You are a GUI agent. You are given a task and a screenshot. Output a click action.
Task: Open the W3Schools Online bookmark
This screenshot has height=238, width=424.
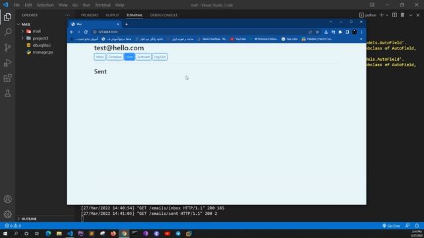(x=264, y=39)
